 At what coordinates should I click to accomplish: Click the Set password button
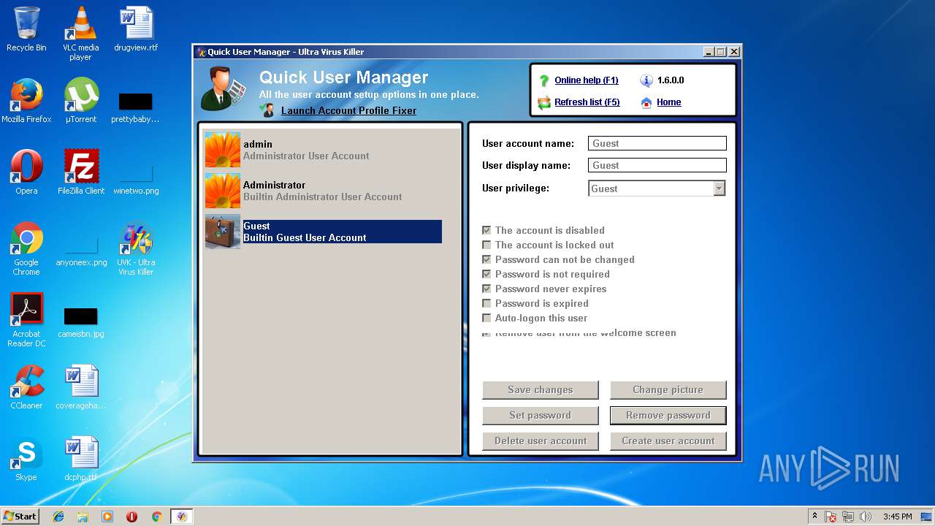[541, 416]
